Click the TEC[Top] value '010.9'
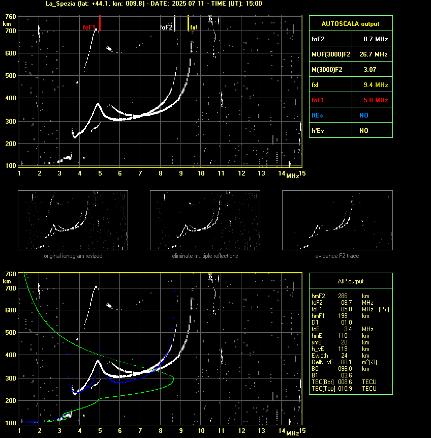 [345, 389]
